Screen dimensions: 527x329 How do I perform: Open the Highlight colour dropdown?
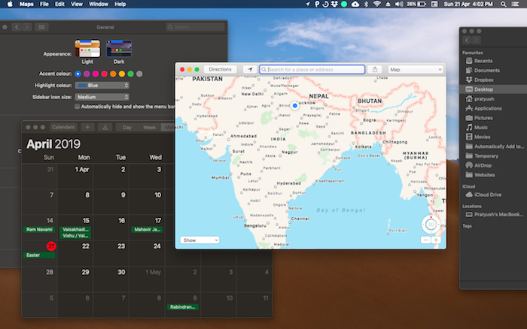(102, 86)
